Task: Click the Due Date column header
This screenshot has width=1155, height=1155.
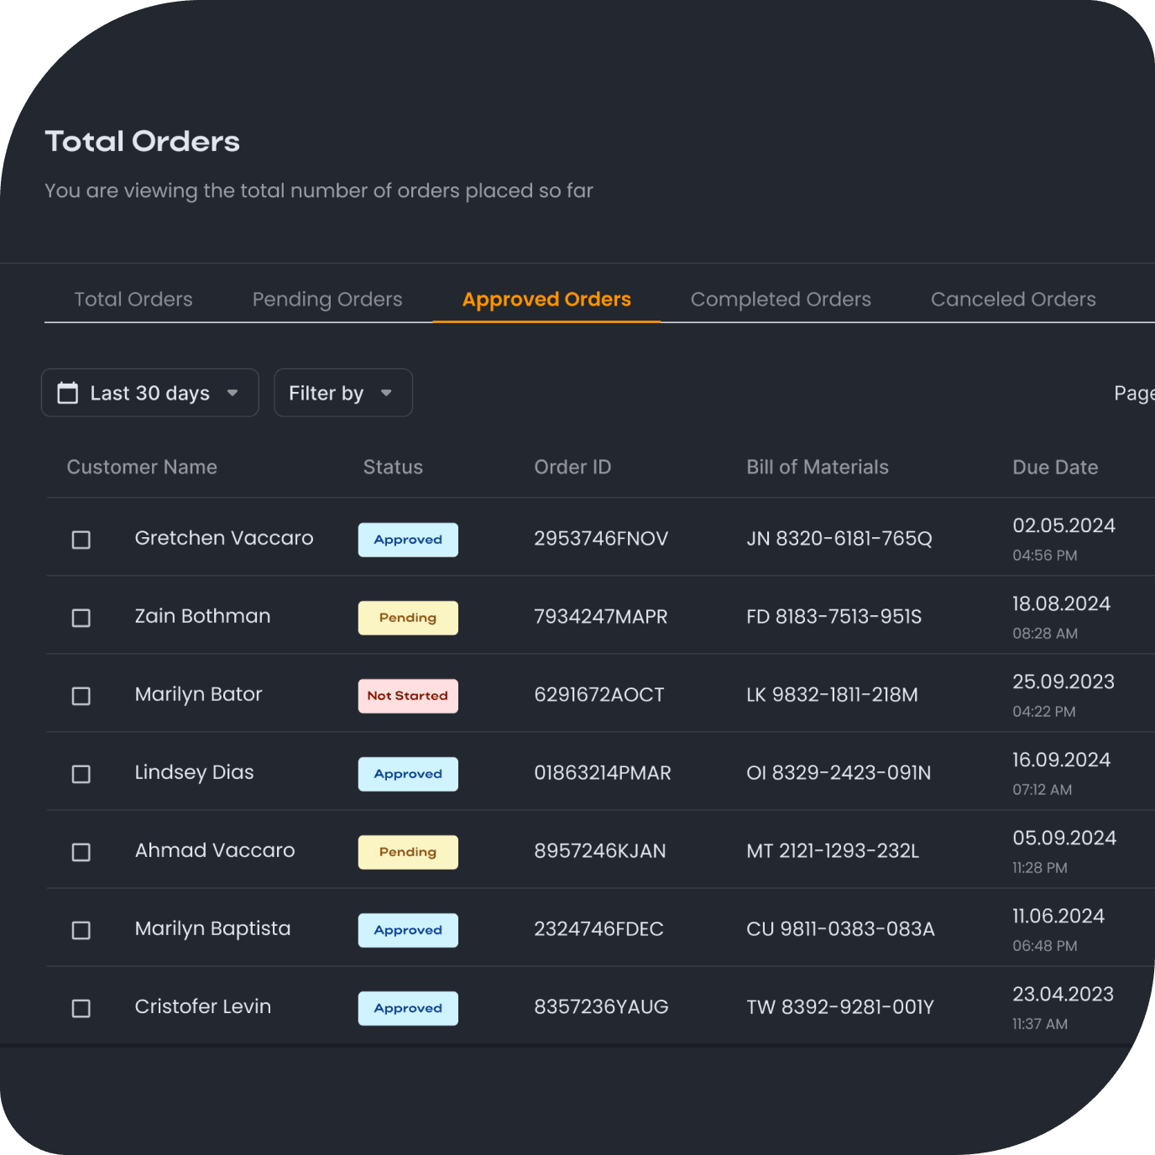Action: [x=1055, y=468]
